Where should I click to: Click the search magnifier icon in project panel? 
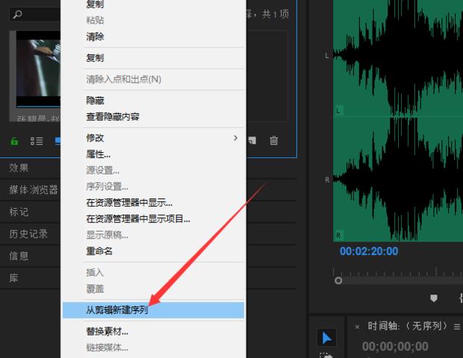tap(17, 14)
